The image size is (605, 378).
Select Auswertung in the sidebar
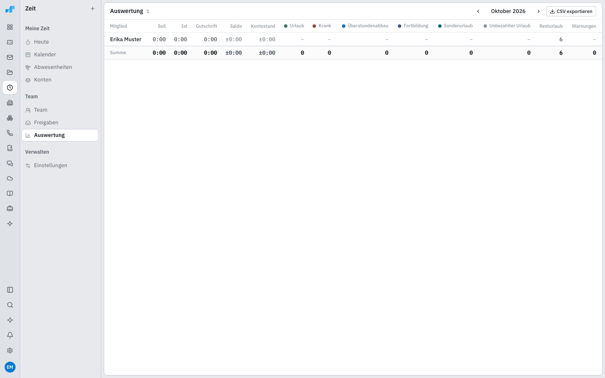coord(60,135)
